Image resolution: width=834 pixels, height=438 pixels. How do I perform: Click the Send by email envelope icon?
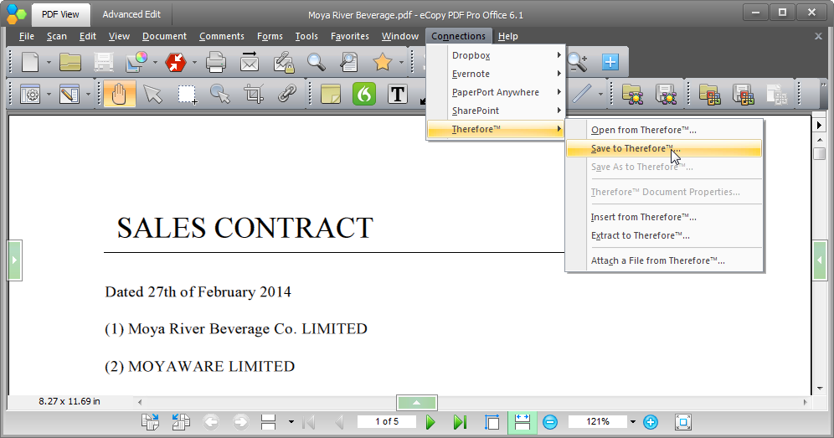tap(250, 62)
